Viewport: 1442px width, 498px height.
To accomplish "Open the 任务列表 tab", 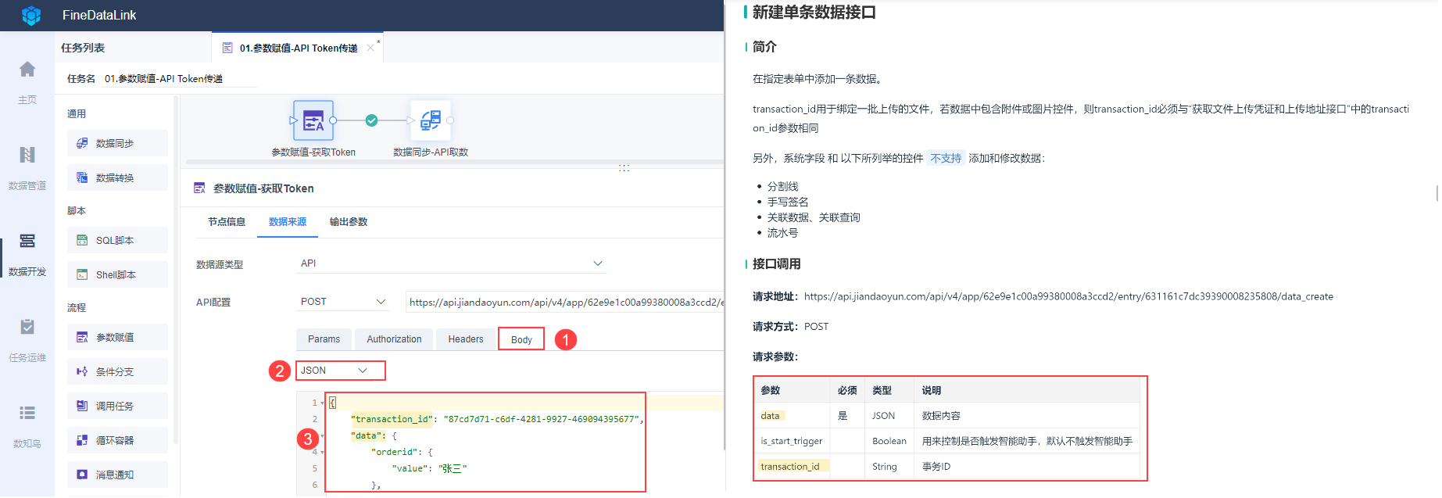I will pyautogui.click(x=83, y=48).
